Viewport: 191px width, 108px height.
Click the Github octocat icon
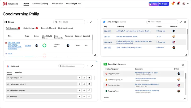point(6,22)
